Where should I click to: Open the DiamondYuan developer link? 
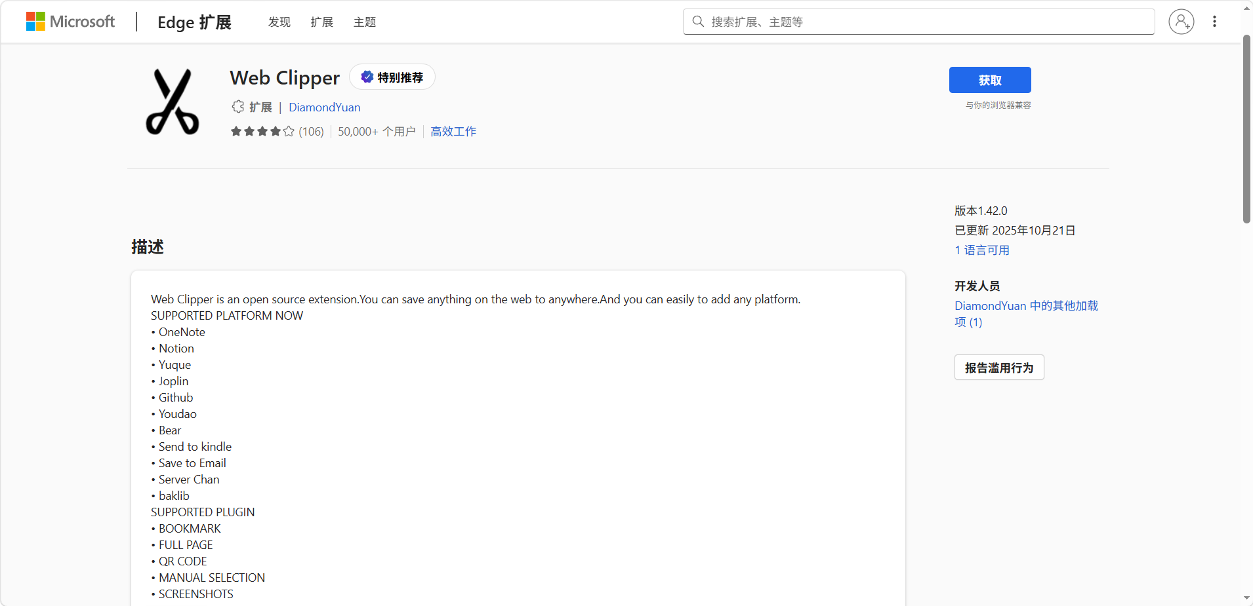(x=324, y=107)
